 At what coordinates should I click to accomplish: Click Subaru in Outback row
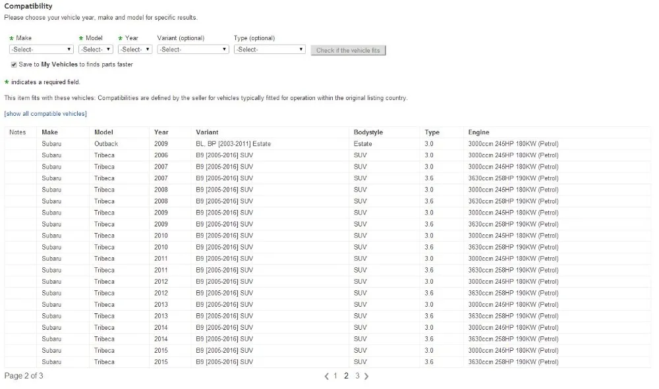point(51,144)
